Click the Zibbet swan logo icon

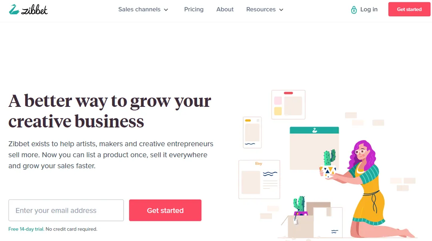(x=14, y=9)
